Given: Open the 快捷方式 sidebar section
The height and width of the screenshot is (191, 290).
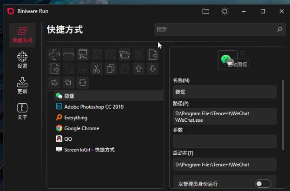Looking at the screenshot, I should click(22, 35).
